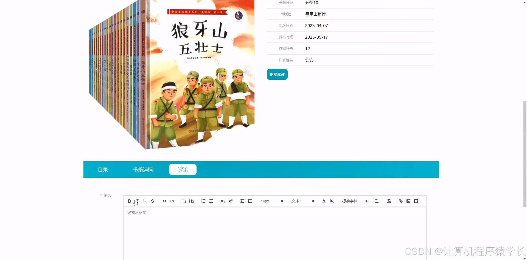Insert an image into the comment
The image size is (527, 260).
tap(408, 201)
